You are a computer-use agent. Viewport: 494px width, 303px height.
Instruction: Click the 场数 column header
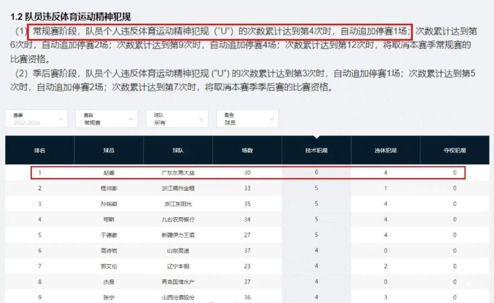pos(247,150)
